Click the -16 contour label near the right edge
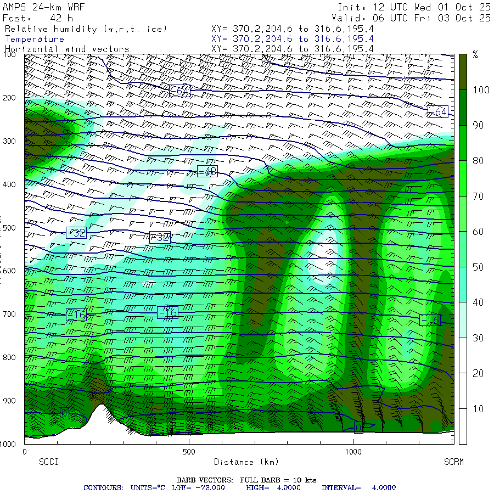The height and width of the screenshot is (494, 494). [x=430, y=320]
